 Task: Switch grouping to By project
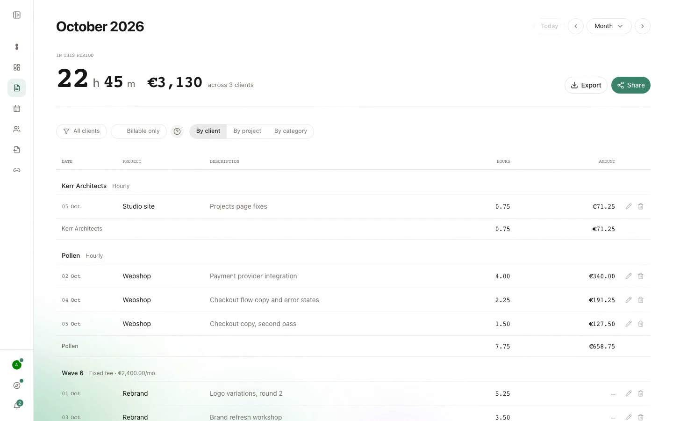[247, 131]
